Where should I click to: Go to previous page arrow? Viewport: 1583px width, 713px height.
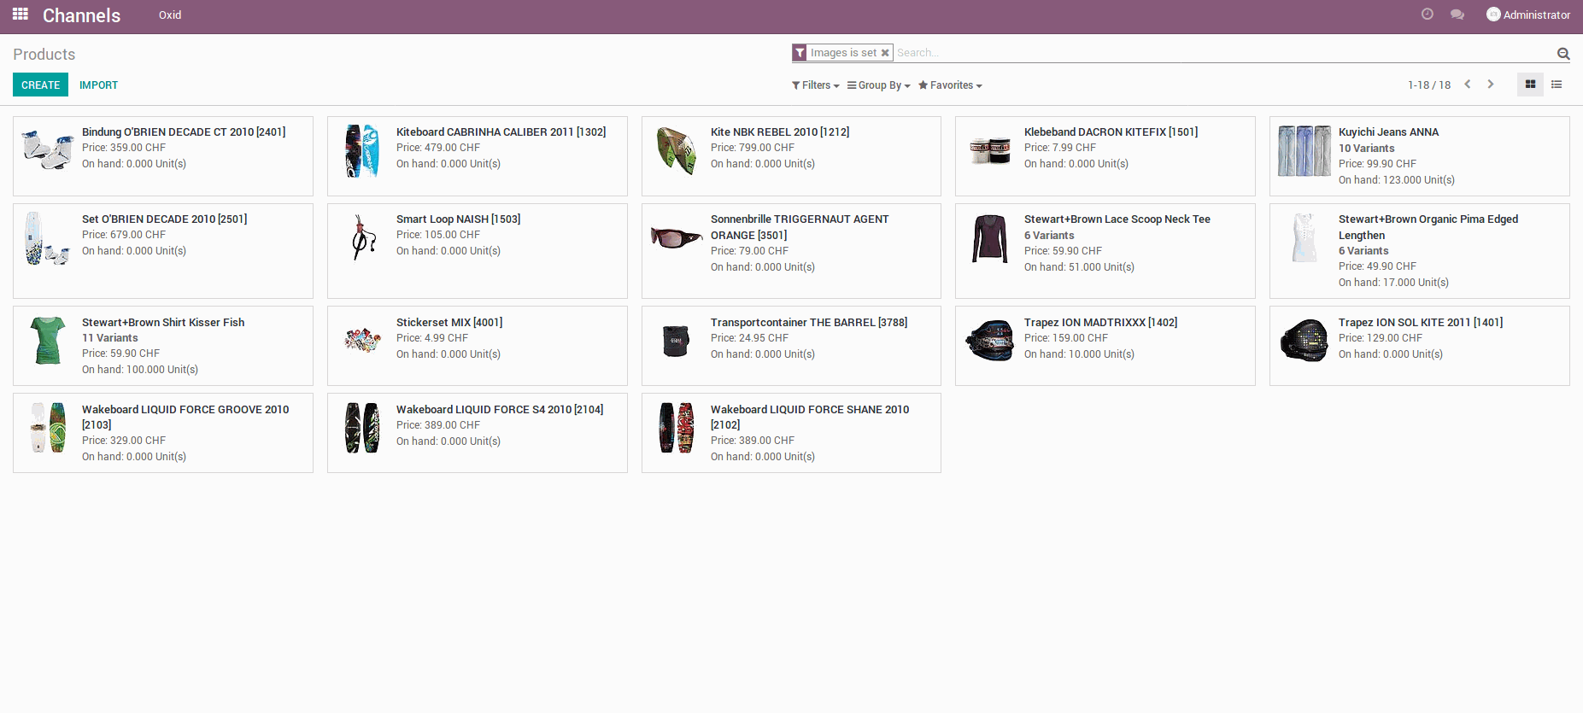pyautogui.click(x=1468, y=85)
